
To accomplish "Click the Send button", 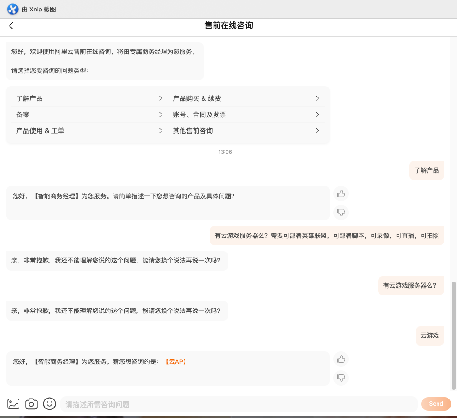I will pos(436,403).
